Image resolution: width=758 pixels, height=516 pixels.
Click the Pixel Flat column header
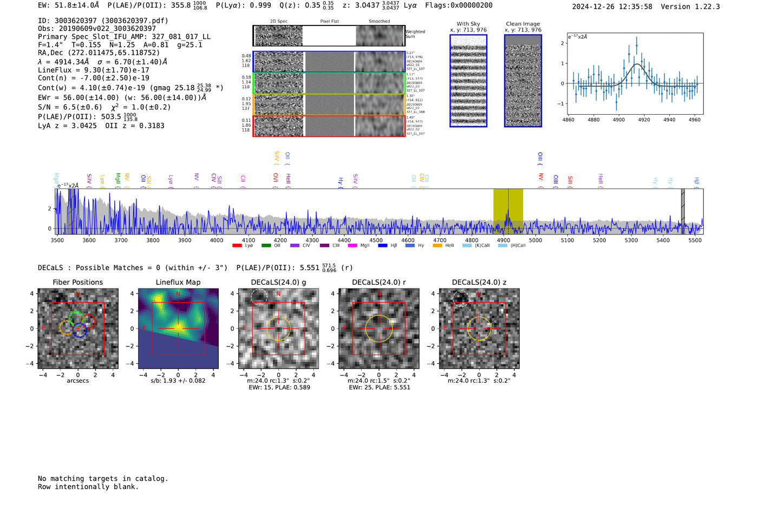pyautogui.click(x=329, y=22)
